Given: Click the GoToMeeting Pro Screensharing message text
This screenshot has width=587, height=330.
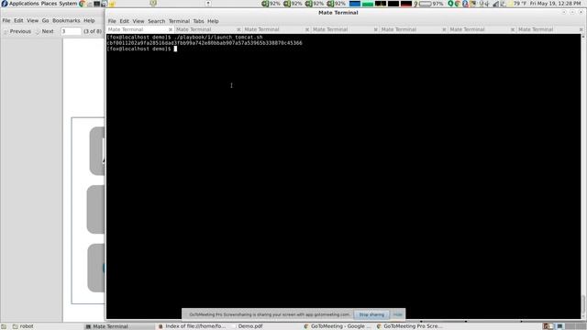Looking at the screenshot, I should (269, 314).
